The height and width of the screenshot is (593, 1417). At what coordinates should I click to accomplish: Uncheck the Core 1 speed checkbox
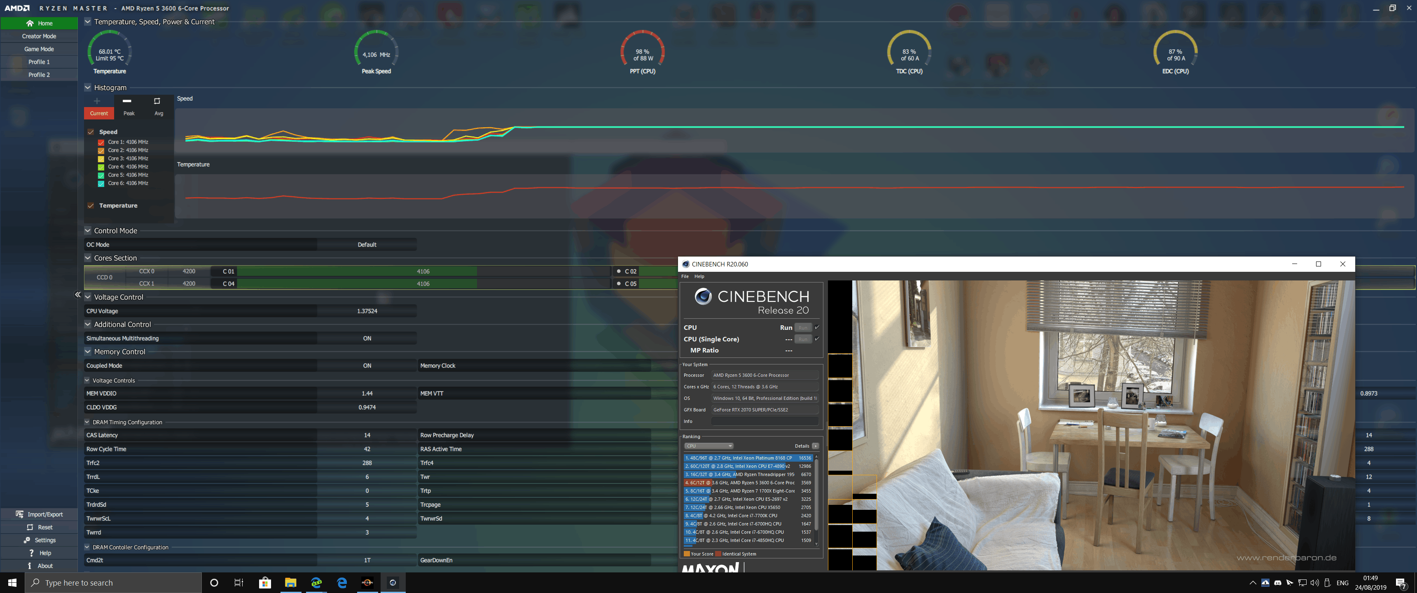pyautogui.click(x=101, y=142)
